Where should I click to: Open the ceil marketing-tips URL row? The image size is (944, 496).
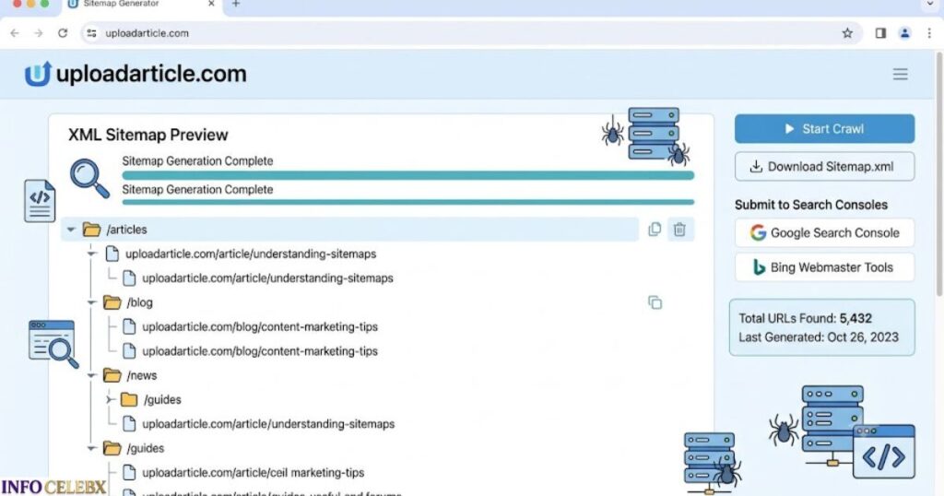(x=253, y=473)
